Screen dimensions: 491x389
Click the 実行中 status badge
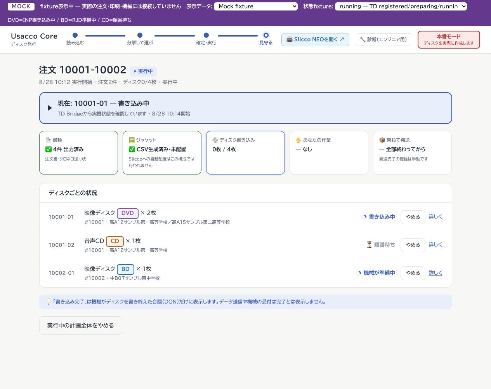(143, 71)
